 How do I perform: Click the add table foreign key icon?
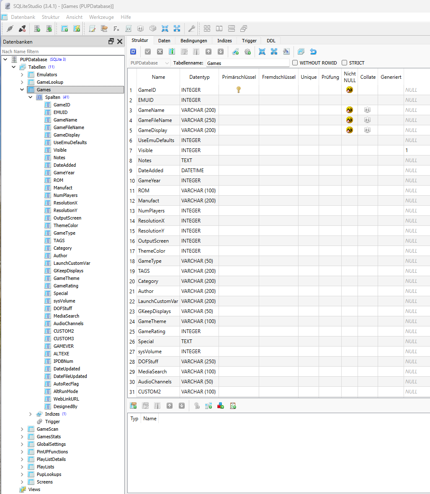point(209,406)
